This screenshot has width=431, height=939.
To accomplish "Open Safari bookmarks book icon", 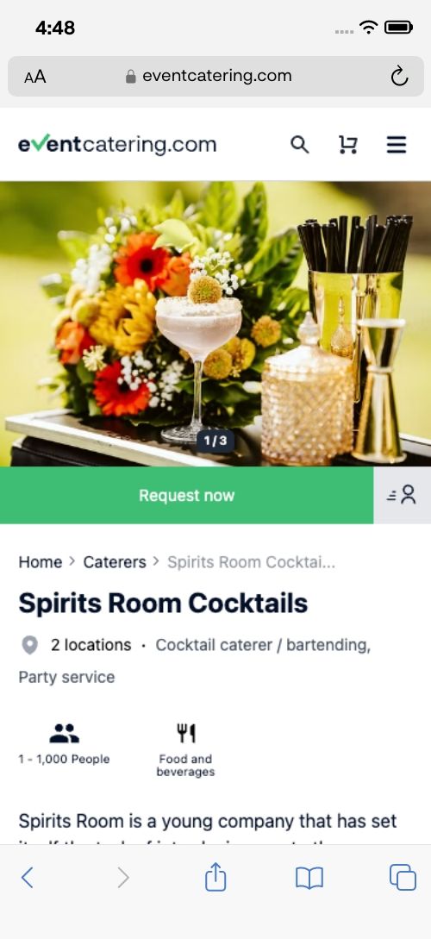I will point(309,878).
